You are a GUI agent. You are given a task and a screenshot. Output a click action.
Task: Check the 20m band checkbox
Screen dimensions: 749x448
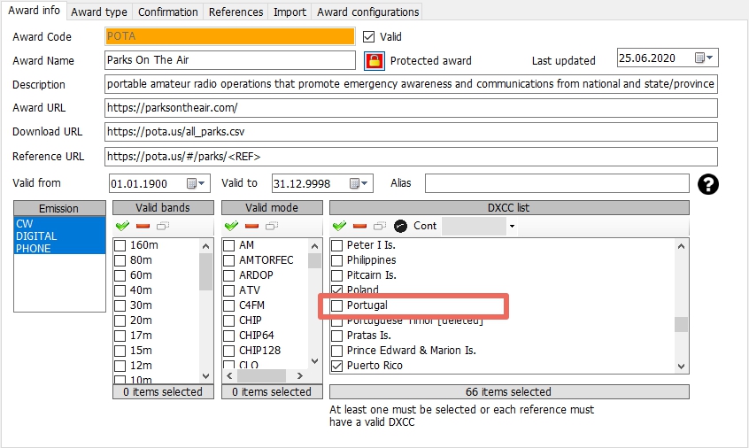point(120,321)
